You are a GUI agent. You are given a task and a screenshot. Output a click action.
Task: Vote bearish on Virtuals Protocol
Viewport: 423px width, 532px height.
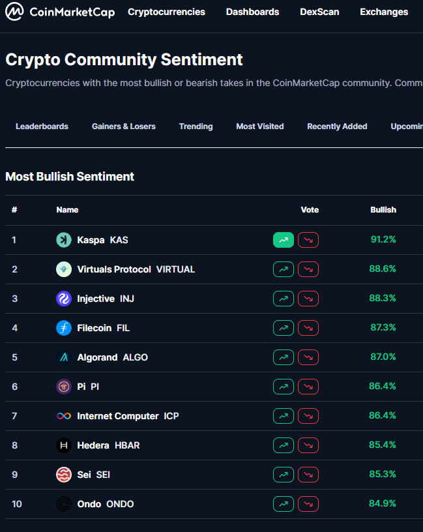click(308, 269)
